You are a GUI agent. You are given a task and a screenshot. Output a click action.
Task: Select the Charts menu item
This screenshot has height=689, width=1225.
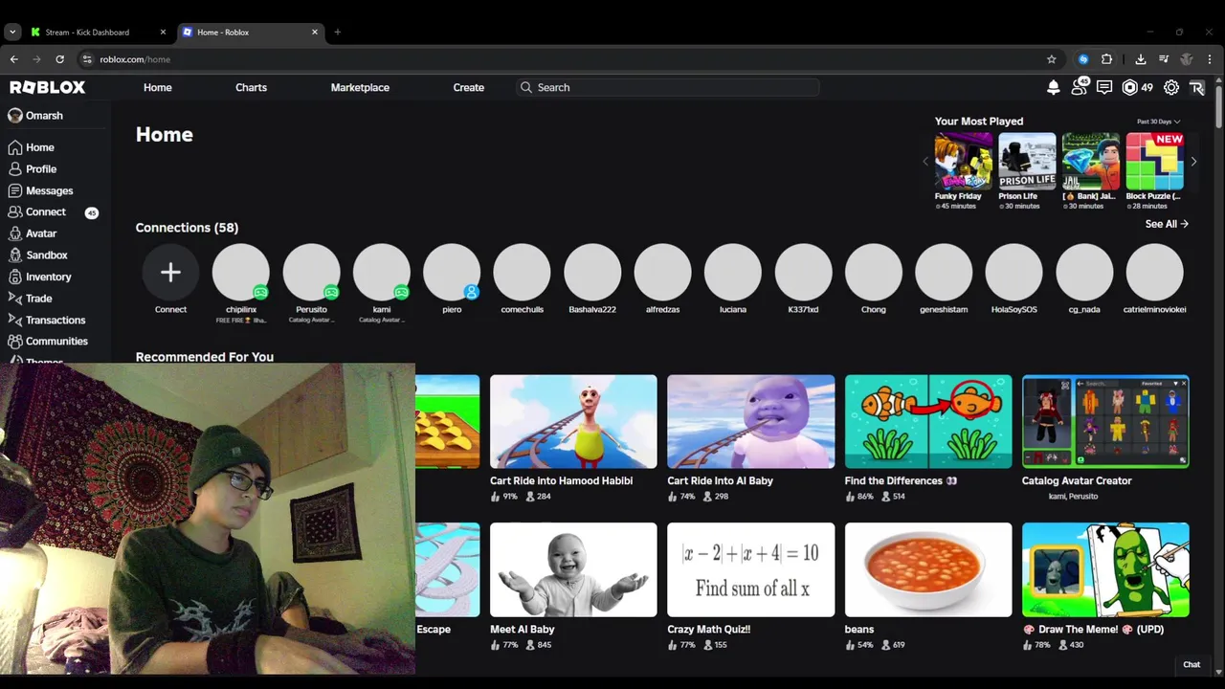tap(251, 87)
